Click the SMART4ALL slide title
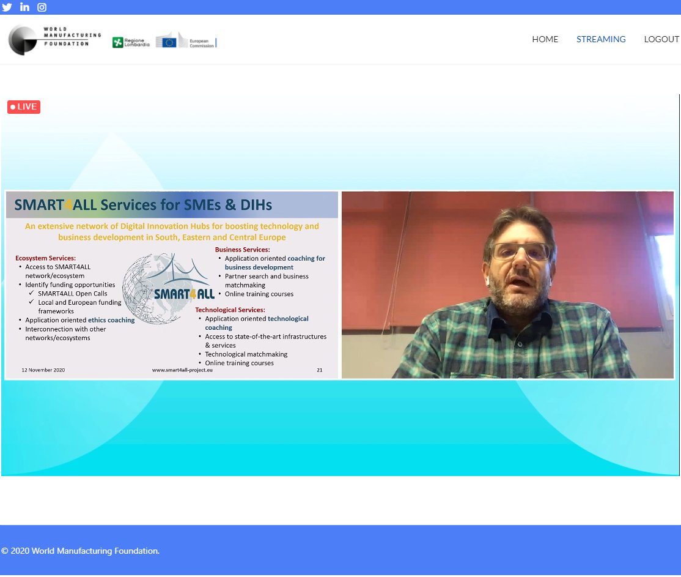This screenshot has height=577, width=681. (x=143, y=205)
